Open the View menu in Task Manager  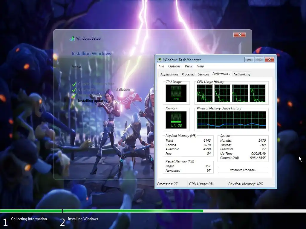click(x=189, y=66)
